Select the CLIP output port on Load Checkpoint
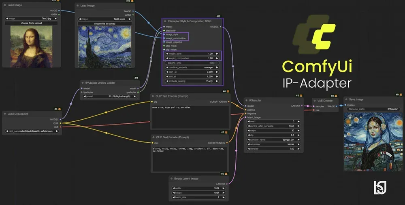405x205 pixels. (60, 123)
